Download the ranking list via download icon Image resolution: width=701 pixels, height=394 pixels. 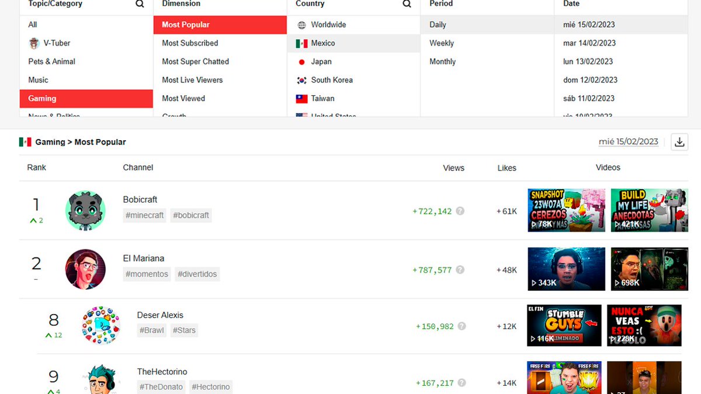click(x=679, y=142)
